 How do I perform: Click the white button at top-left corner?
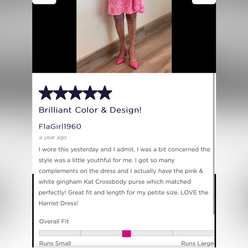pos(44,2)
